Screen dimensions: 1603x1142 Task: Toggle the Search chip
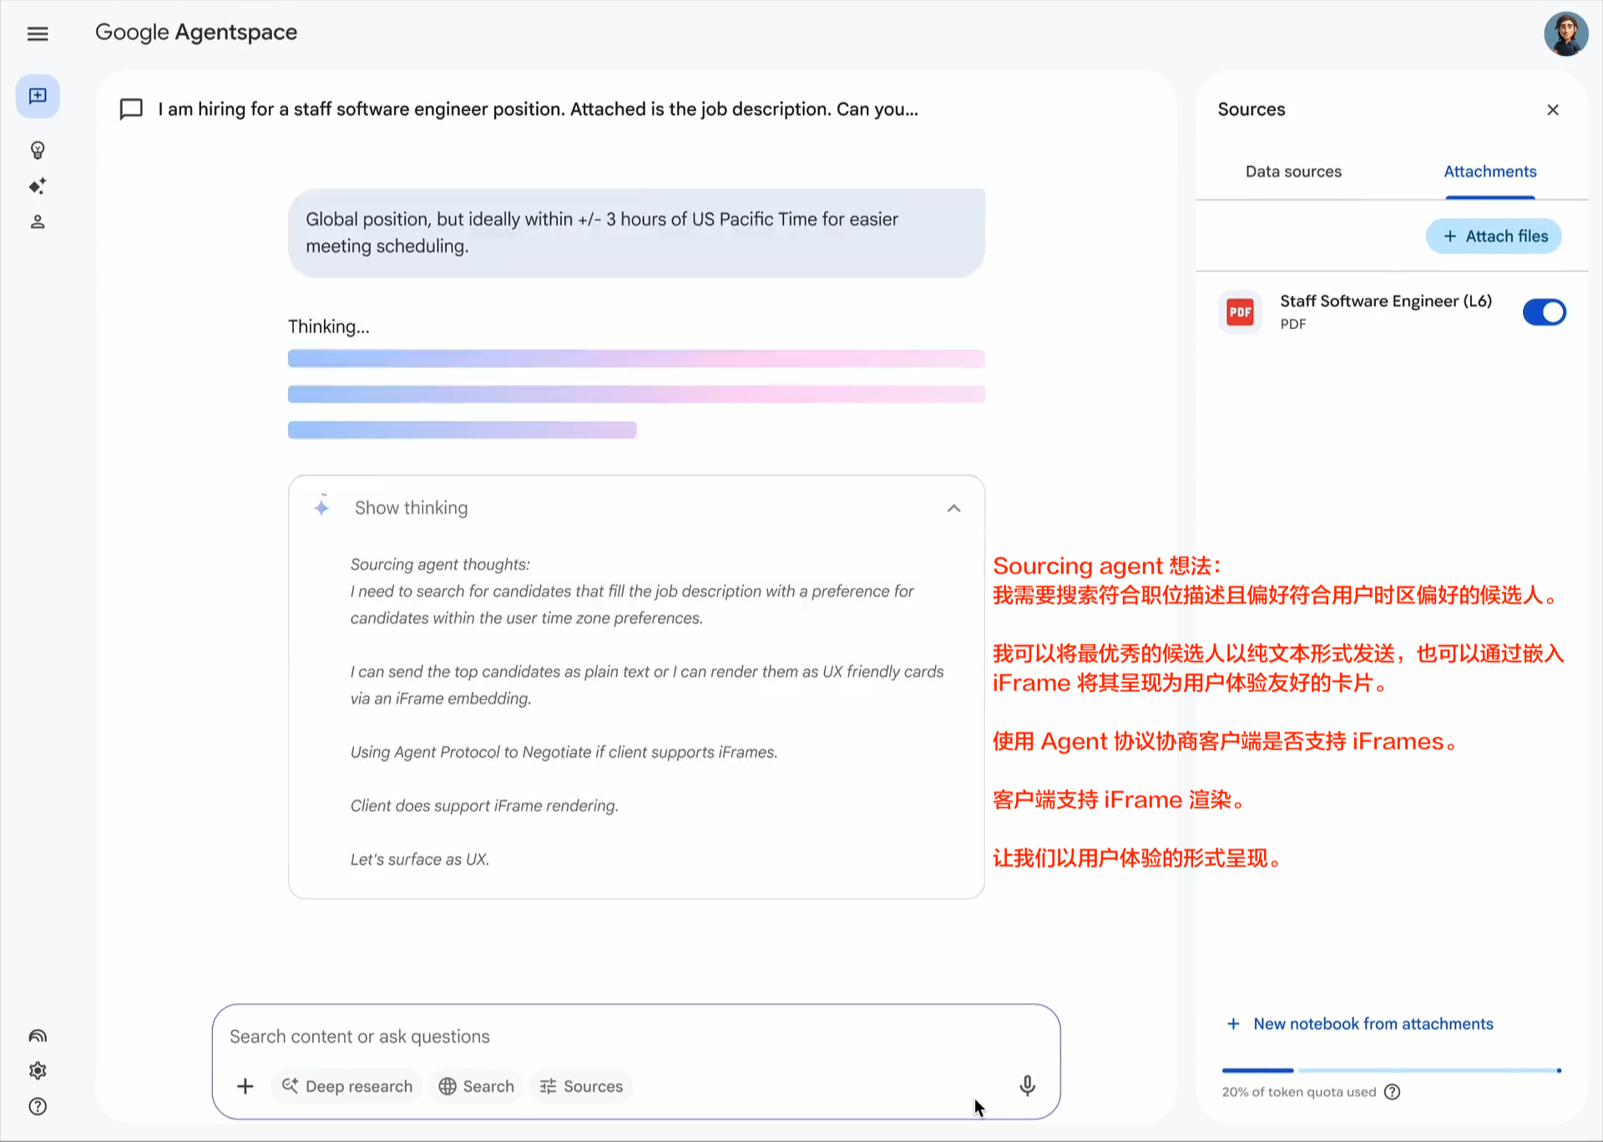tap(477, 1086)
